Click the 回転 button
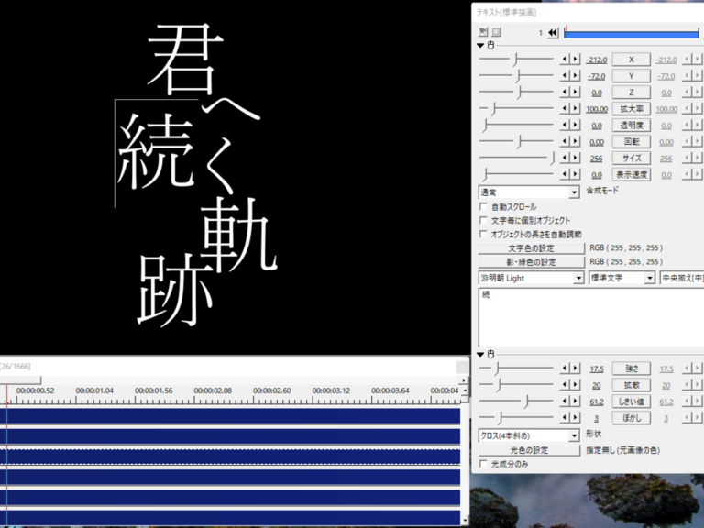The height and width of the screenshot is (528, 704). pyautogui.click(x=632, y=141)
